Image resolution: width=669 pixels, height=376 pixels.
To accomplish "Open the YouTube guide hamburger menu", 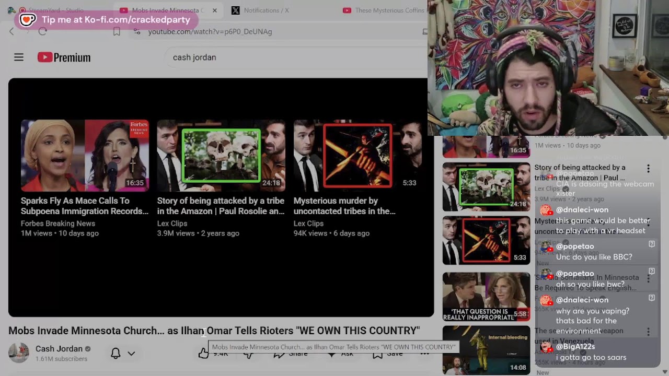I will 19,57.
